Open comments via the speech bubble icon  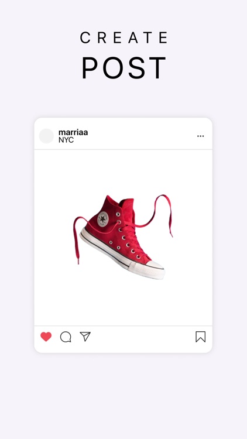(x=66, y=337)
